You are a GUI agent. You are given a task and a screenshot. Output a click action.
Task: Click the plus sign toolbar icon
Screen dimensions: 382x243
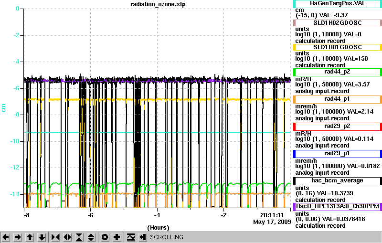(x=117, y=237)
